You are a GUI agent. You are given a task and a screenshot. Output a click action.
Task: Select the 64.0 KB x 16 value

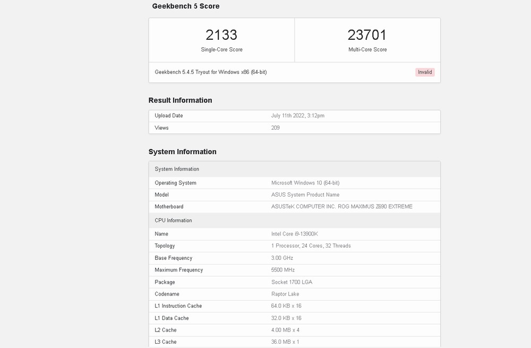(x=286, y=306)
